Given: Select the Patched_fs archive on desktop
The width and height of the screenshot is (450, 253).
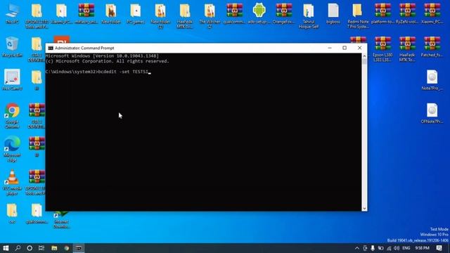Looking at the screenshot, I should pos(432,47).
